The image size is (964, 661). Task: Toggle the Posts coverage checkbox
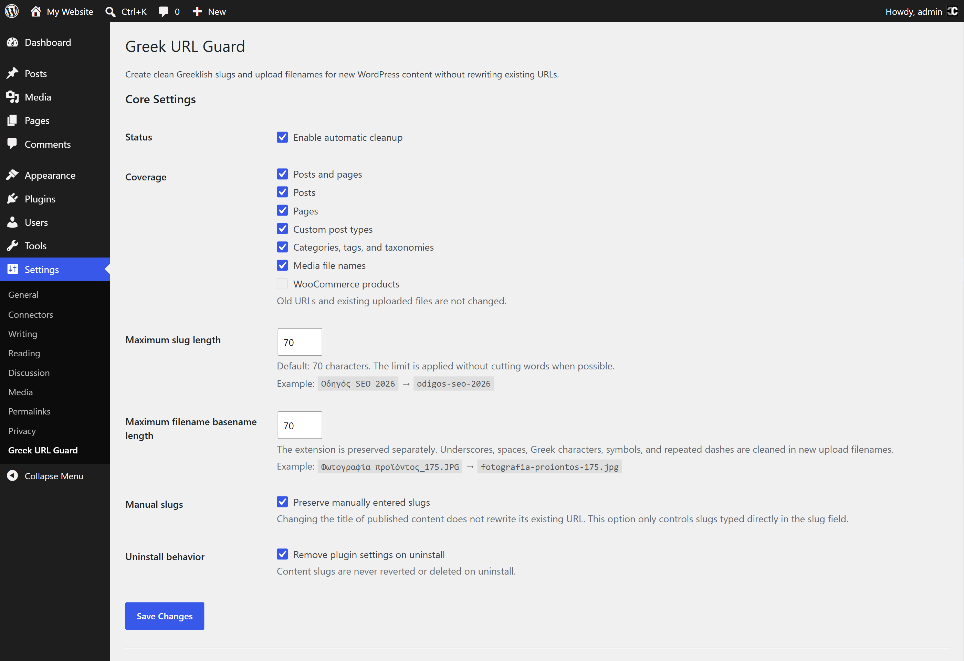pos(282,192)
